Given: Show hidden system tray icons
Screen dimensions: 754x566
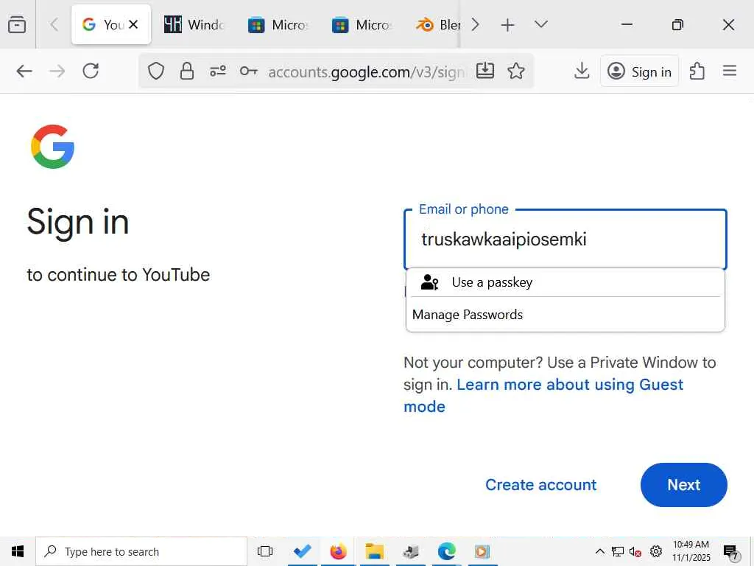Looking at the screenshot, I should tap(599, 551).
